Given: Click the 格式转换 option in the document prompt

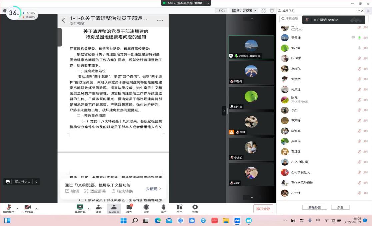Looking at the screenshot, I should pyautogui.click(x=122, y=191).
